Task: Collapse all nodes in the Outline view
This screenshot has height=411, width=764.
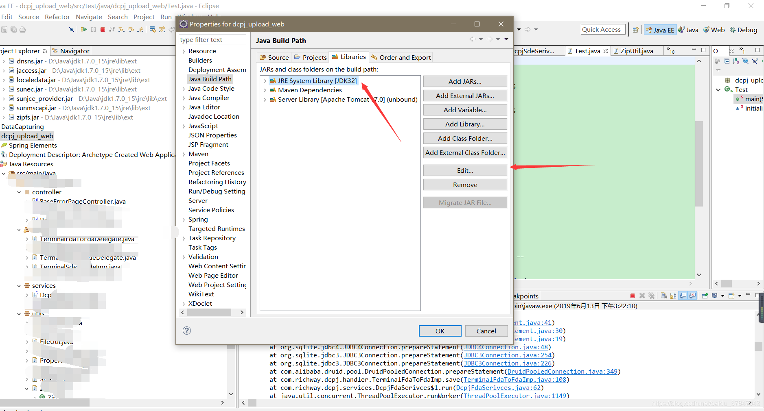Action: pos(727,61)
